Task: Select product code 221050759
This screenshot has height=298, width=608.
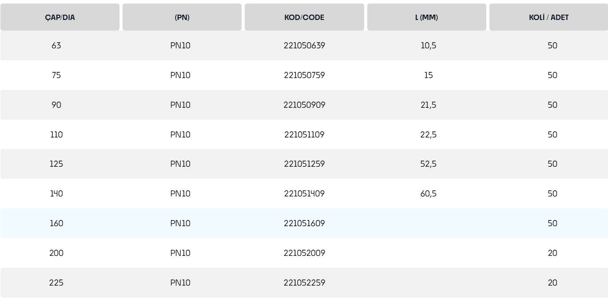Action: 304,75
